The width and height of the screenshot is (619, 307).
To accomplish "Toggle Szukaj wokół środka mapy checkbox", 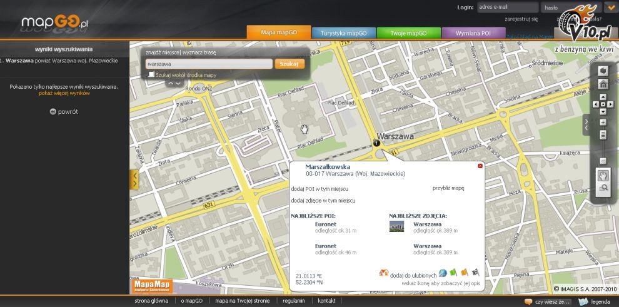I will click(x=151, y=74).
